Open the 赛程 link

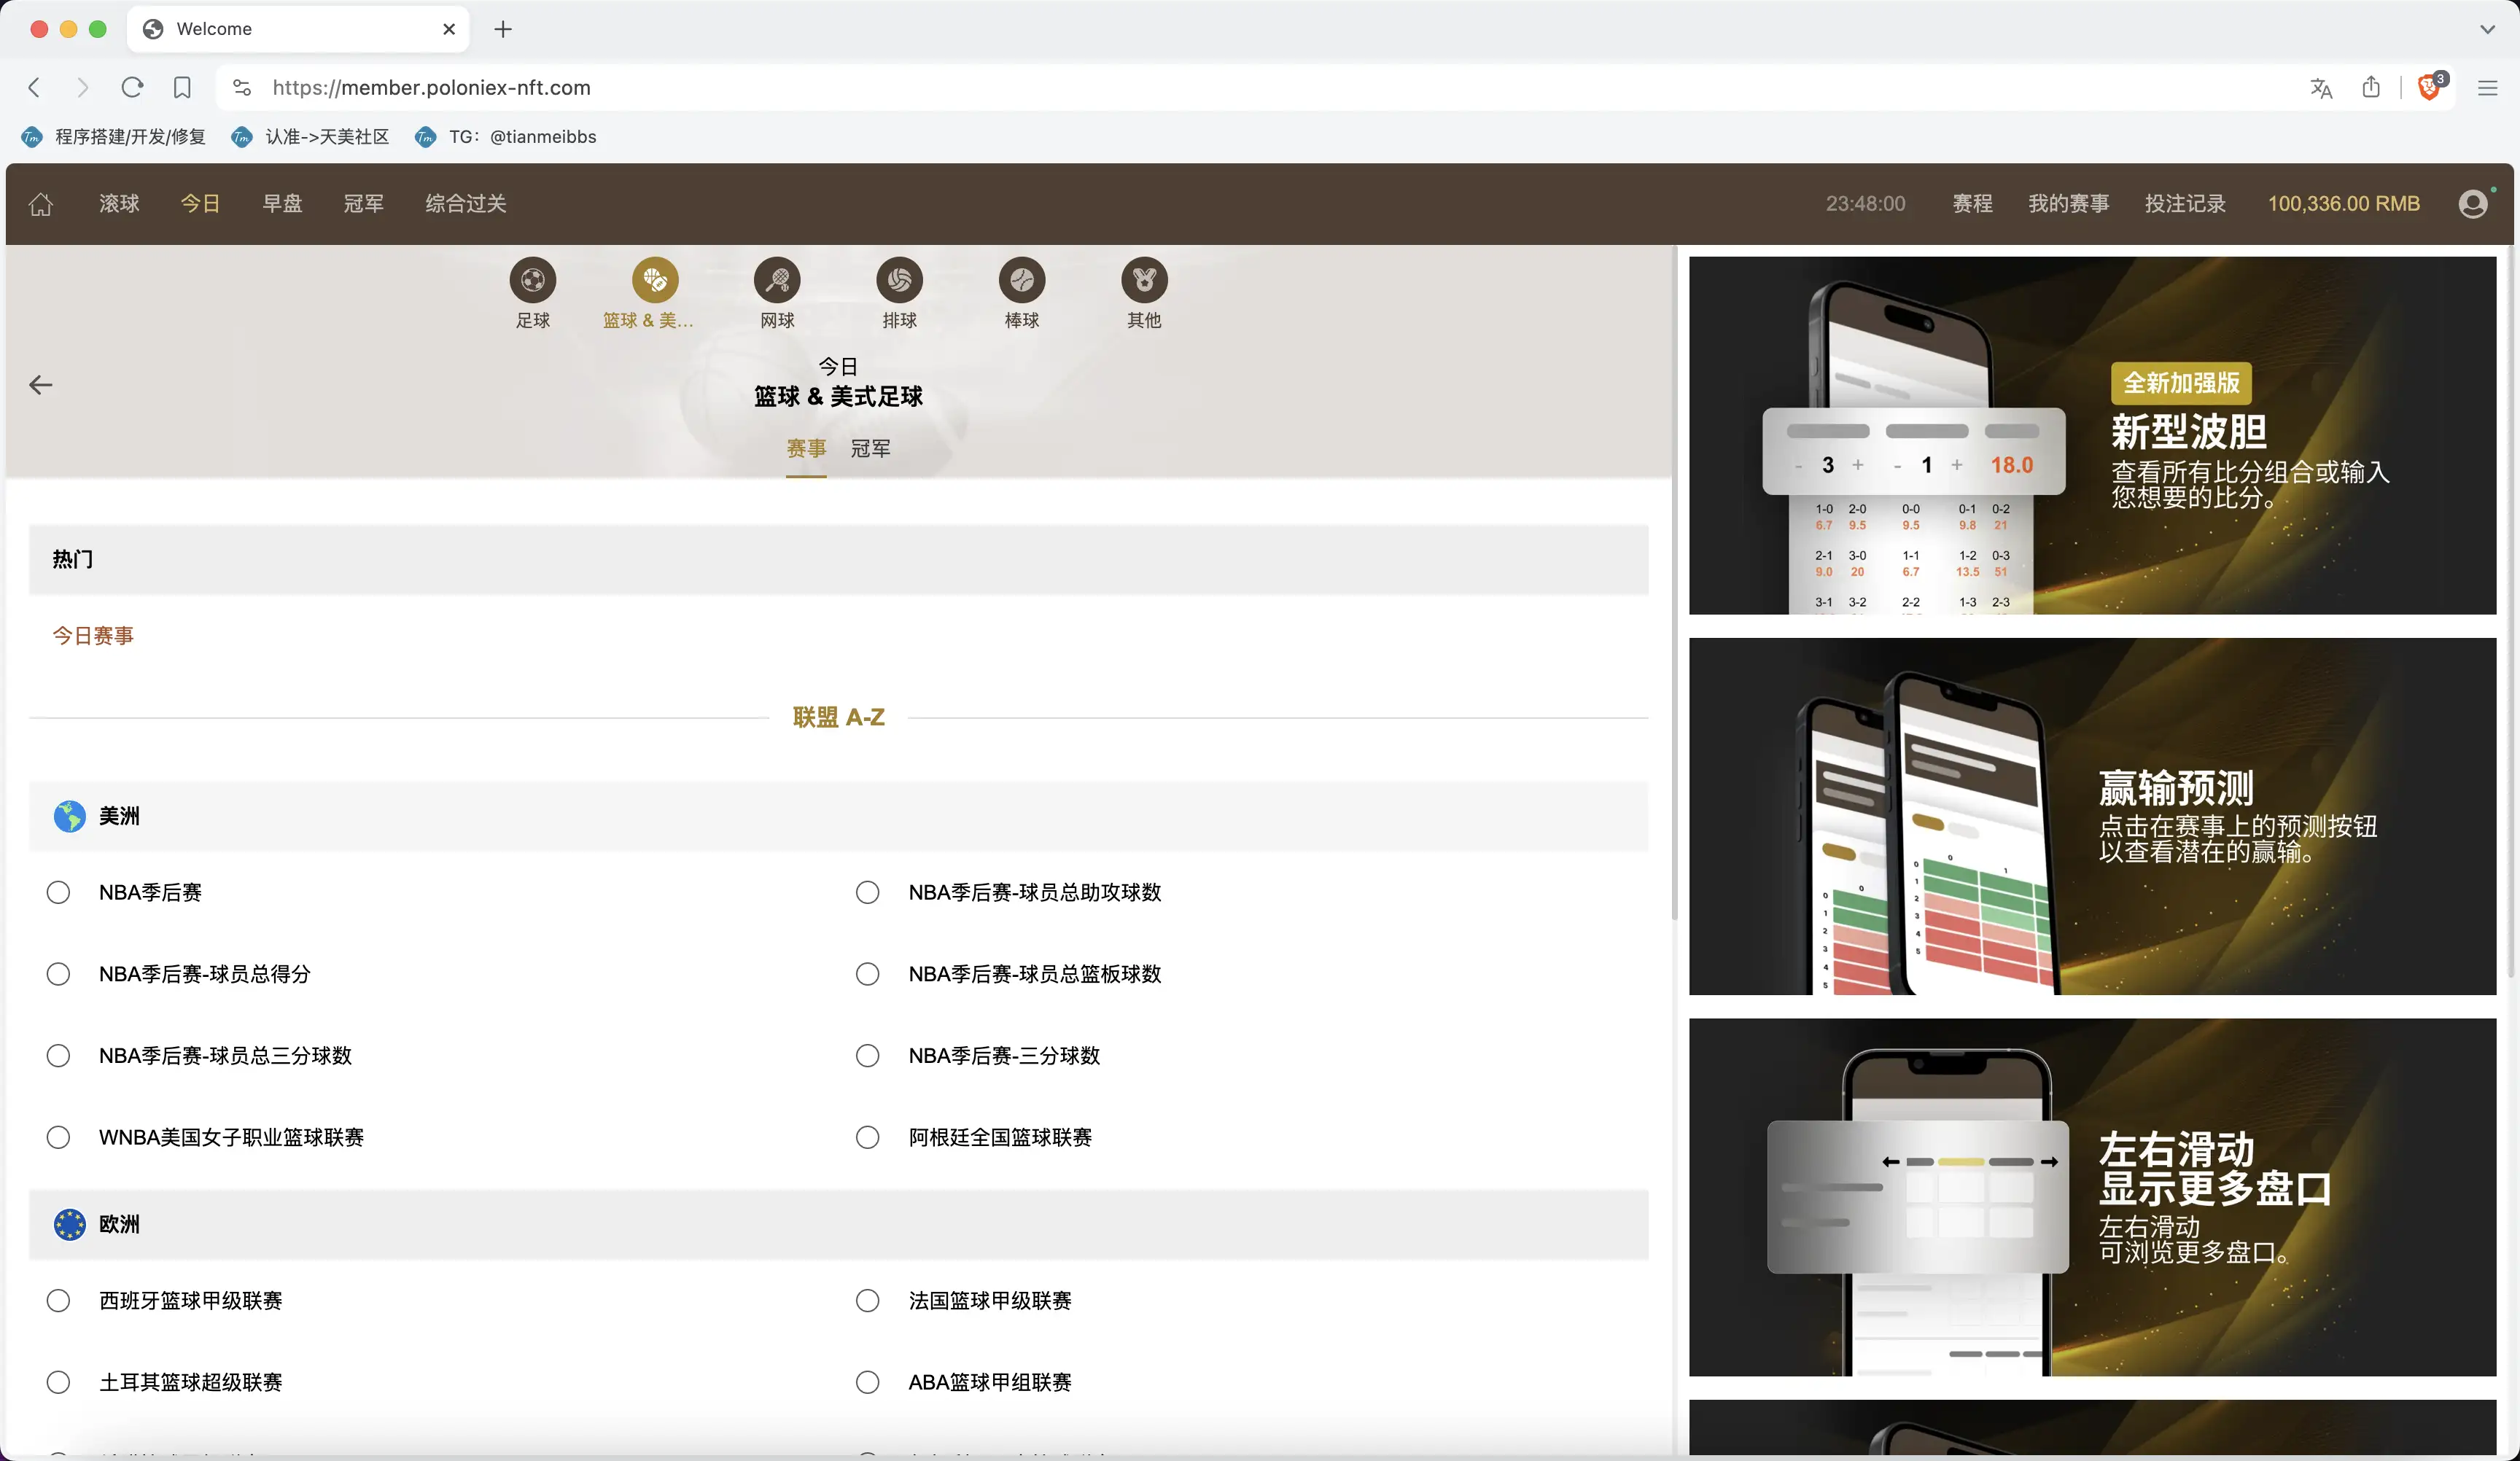[1972, 204]
